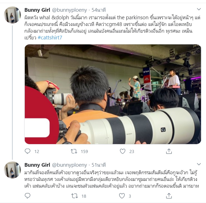The width and height of the screenshot is (206, 203).
Task: Open the 51นาที timestamp link
Action: tap(99, 165)
